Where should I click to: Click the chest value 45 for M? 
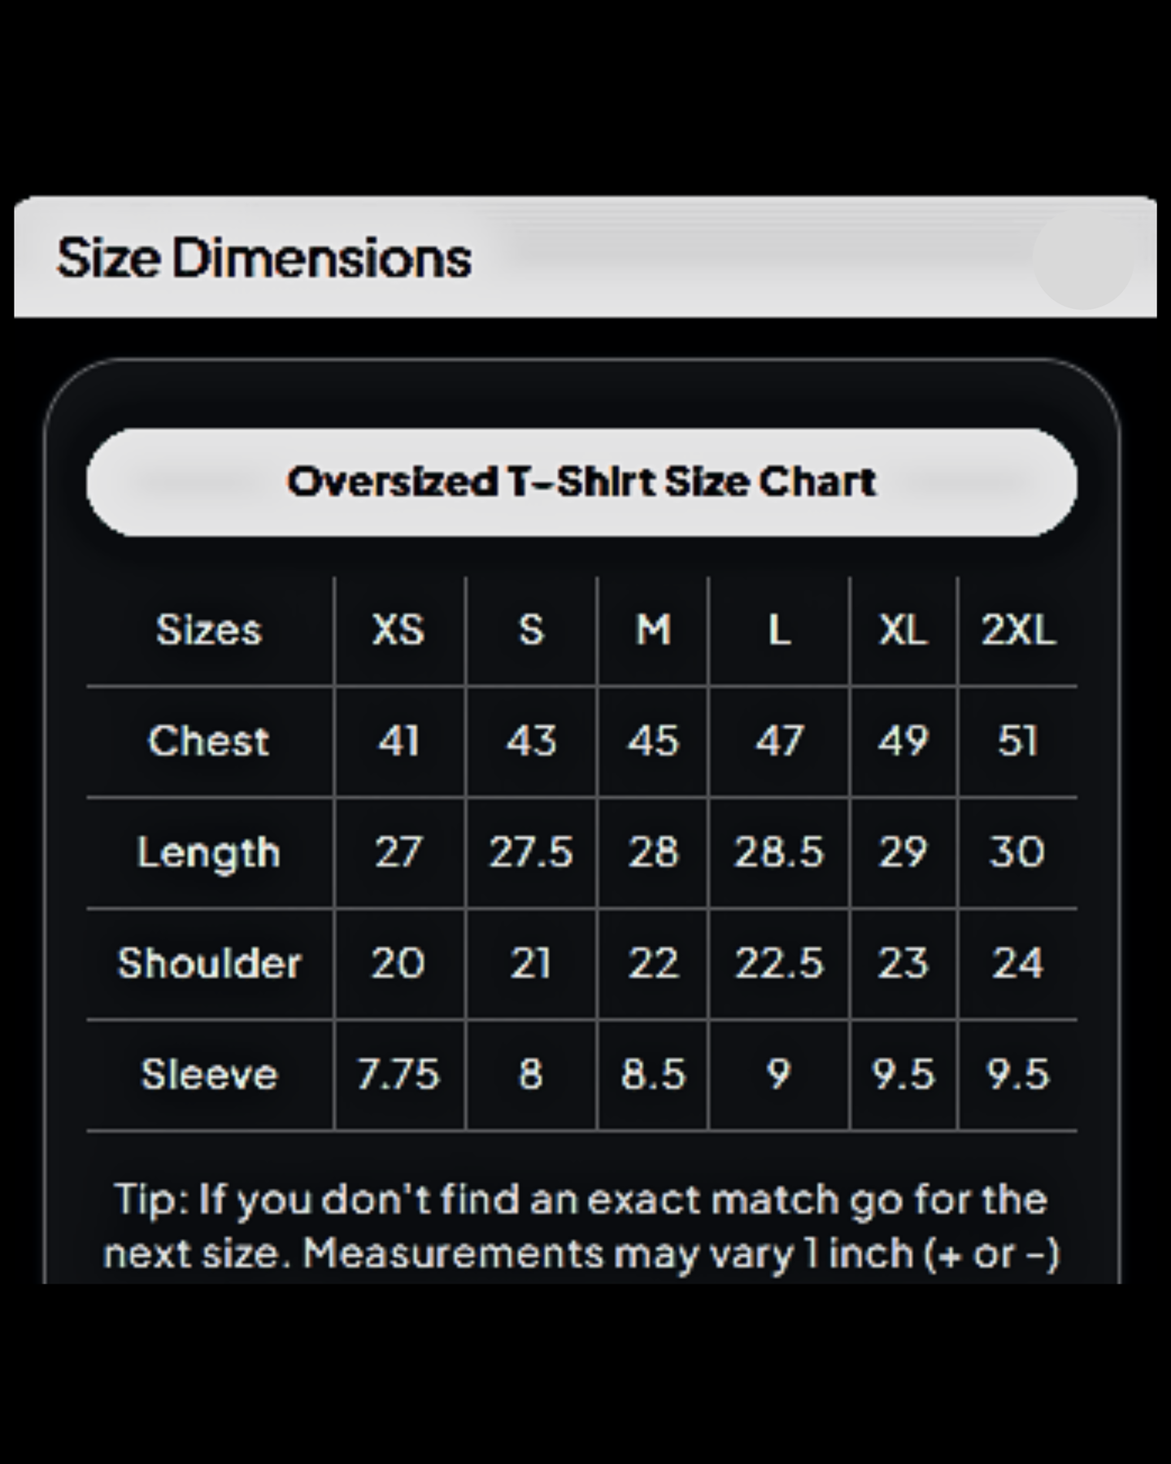653,741
